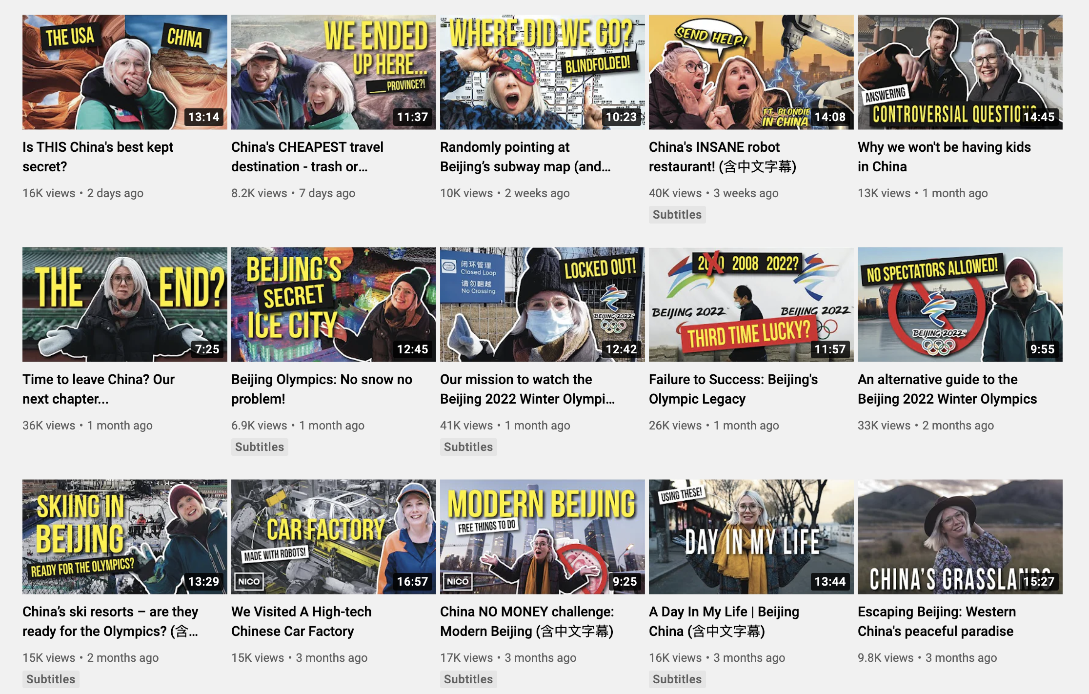
Task: Click 13:14 duration badge on first video
Action: click(203, 117)
